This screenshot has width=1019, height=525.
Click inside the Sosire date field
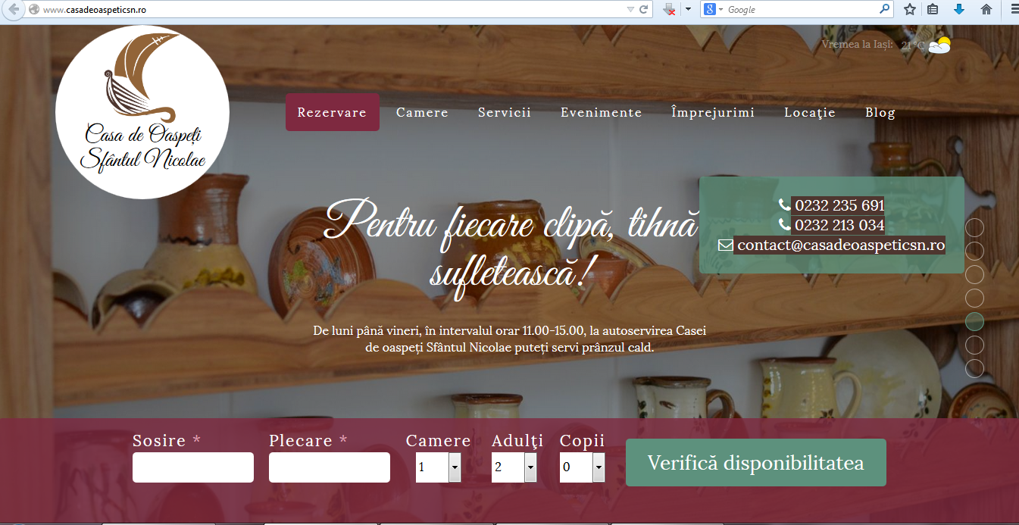click(192, 467)
